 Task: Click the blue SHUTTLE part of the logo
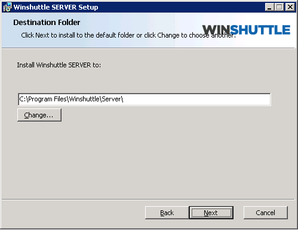pyautogui.click(x=260, y=30)
